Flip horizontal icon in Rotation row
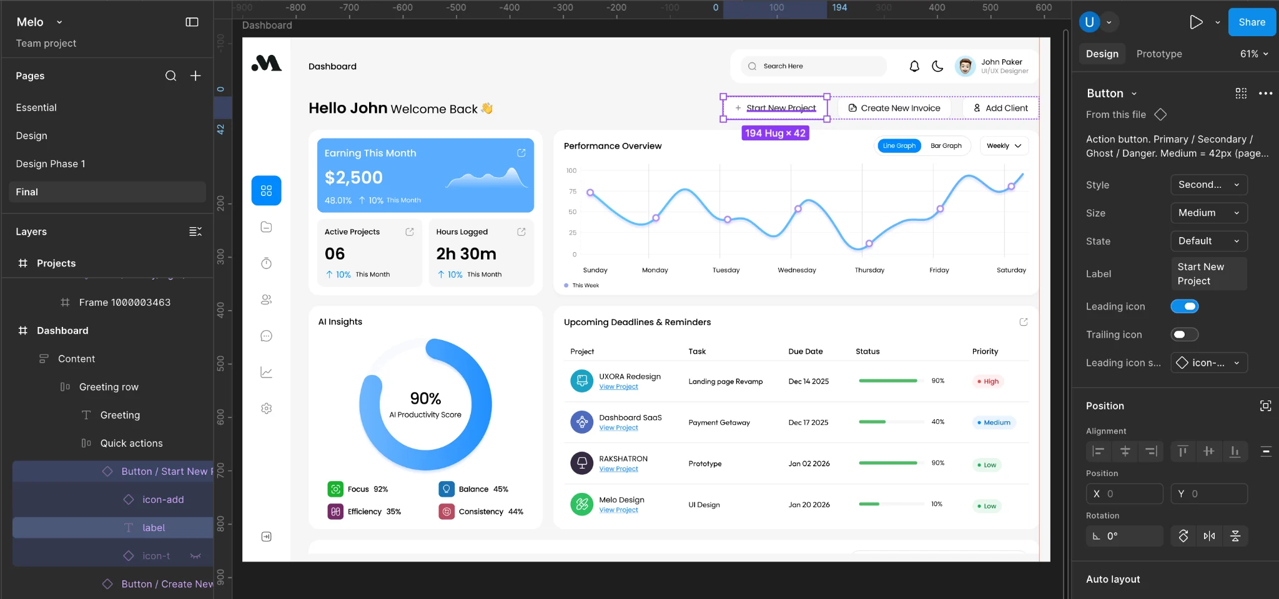 (1210, 536)
